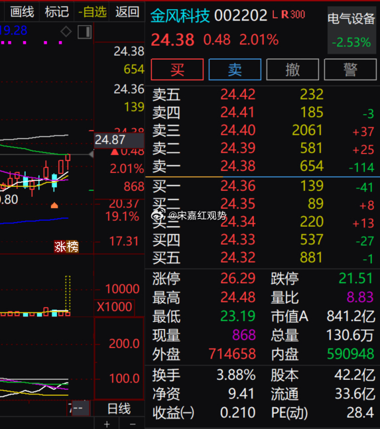Click the 撤 cancel order button

[x=292, y=70]
